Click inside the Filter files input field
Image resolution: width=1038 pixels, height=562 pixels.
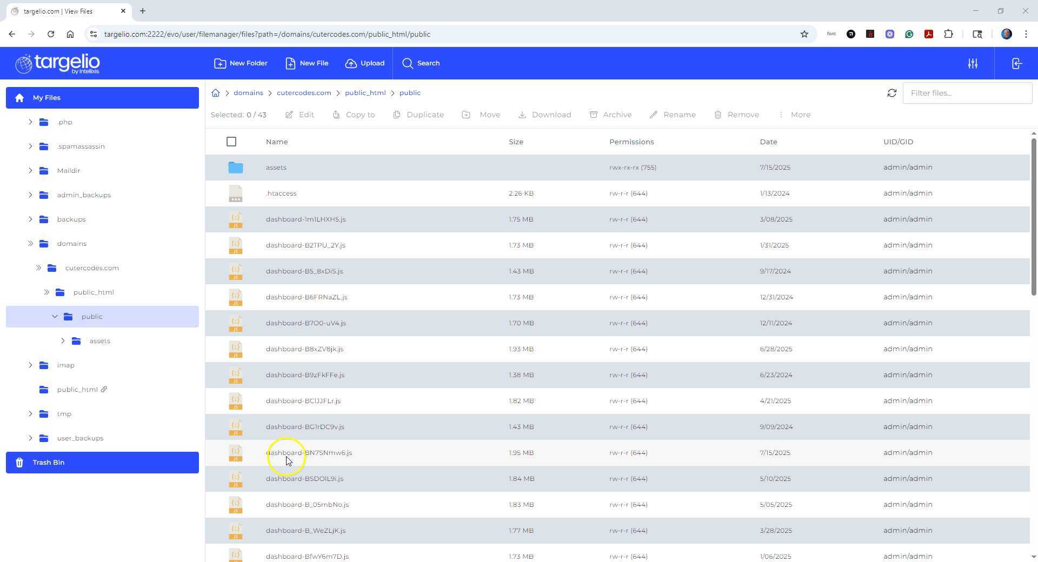(x=967, y=92)
